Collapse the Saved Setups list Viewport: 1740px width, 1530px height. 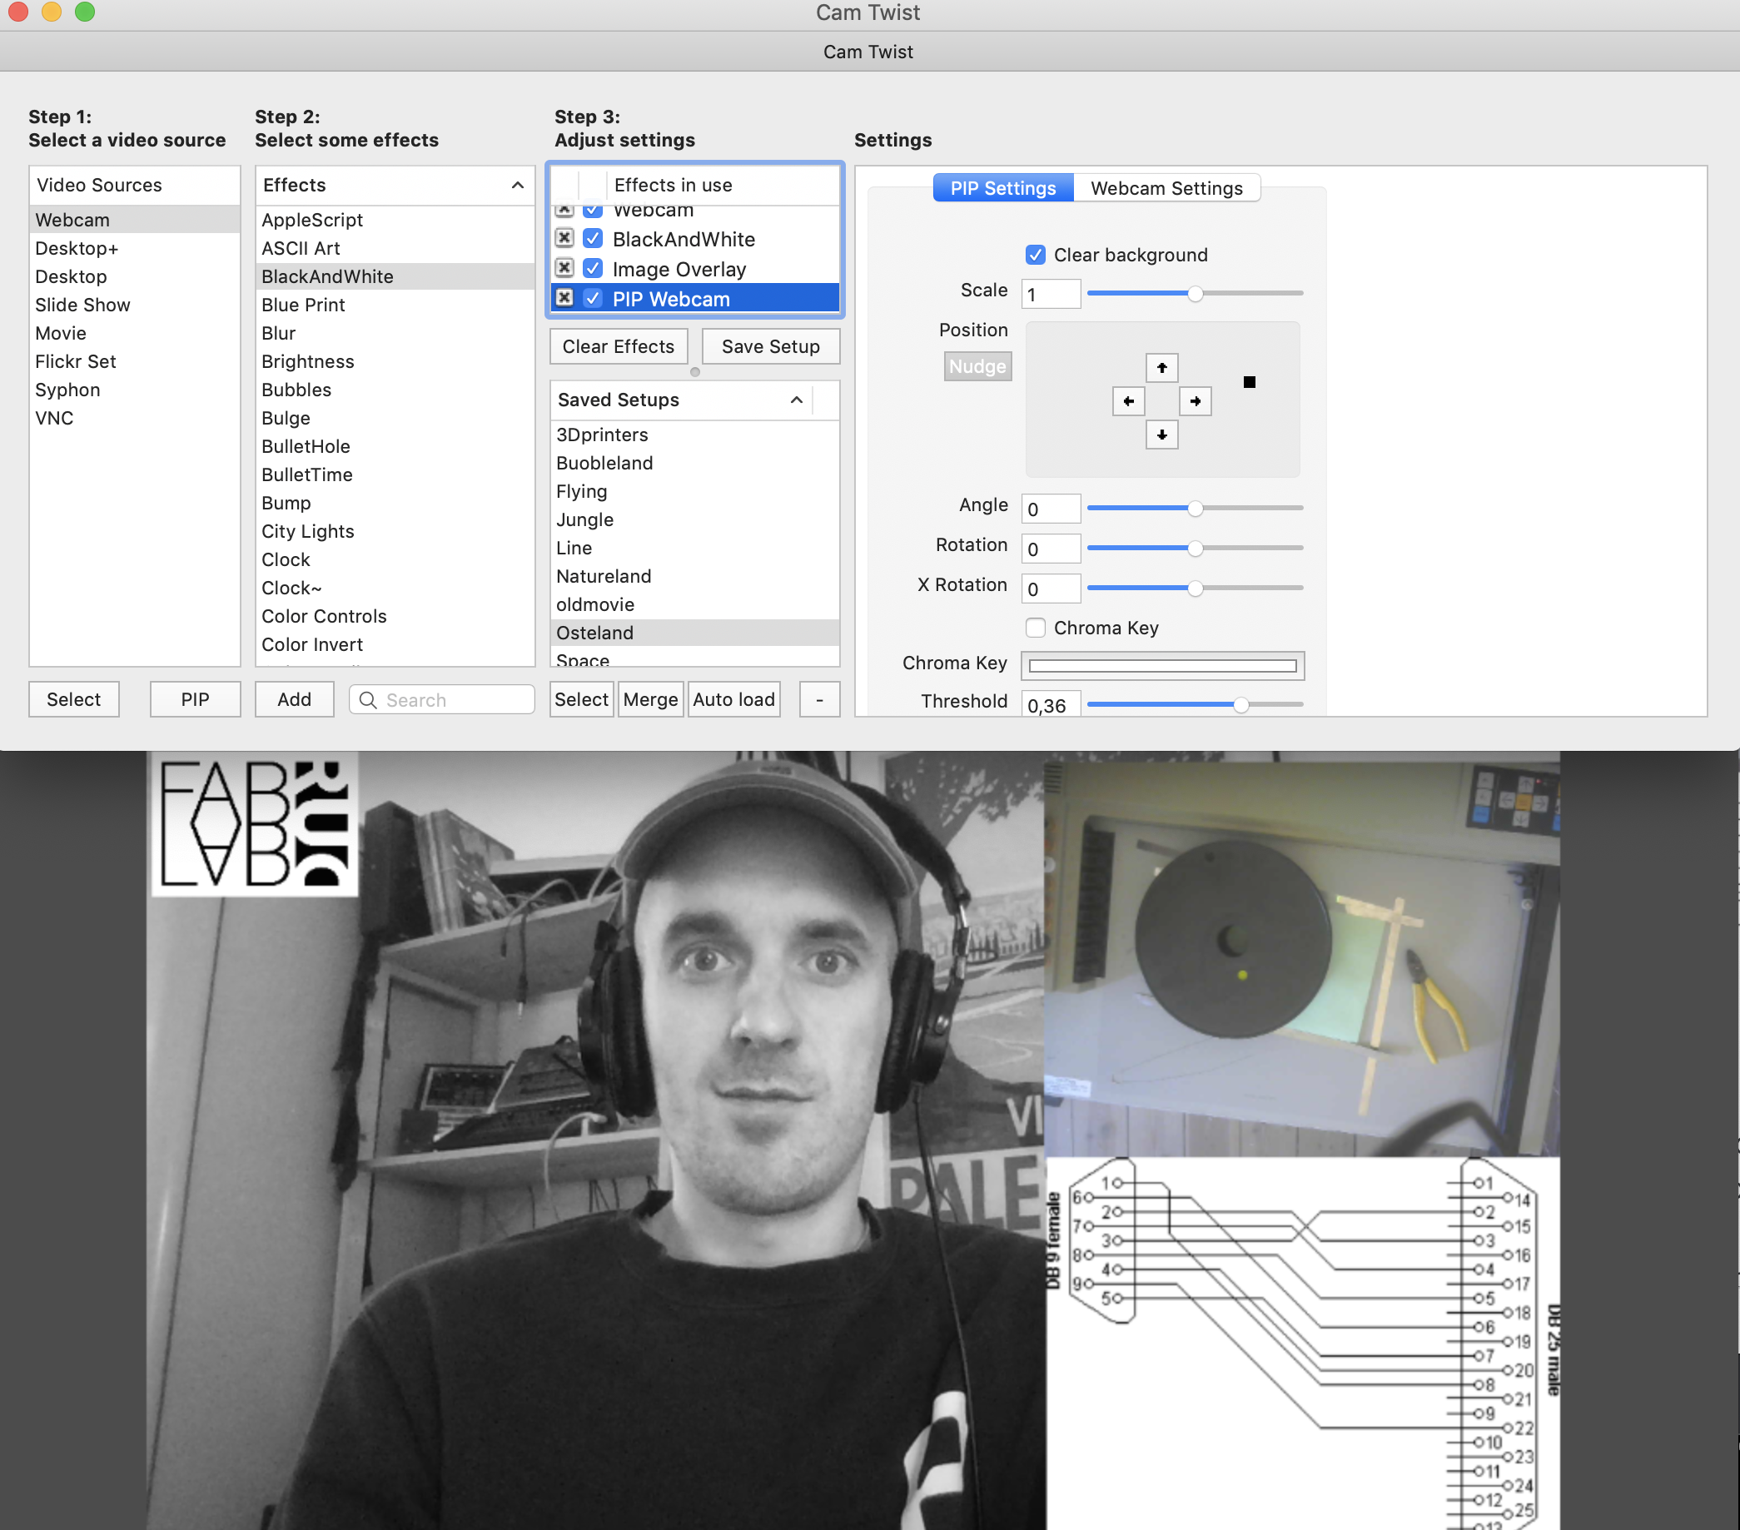(x=796, y=400)
